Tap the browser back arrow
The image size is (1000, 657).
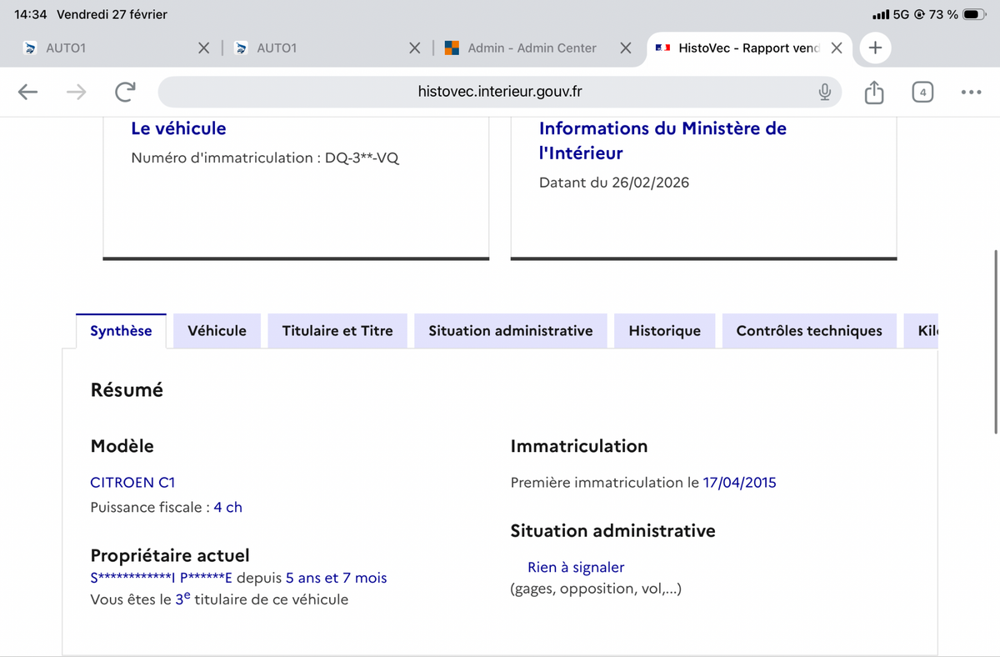pos(28,92)
